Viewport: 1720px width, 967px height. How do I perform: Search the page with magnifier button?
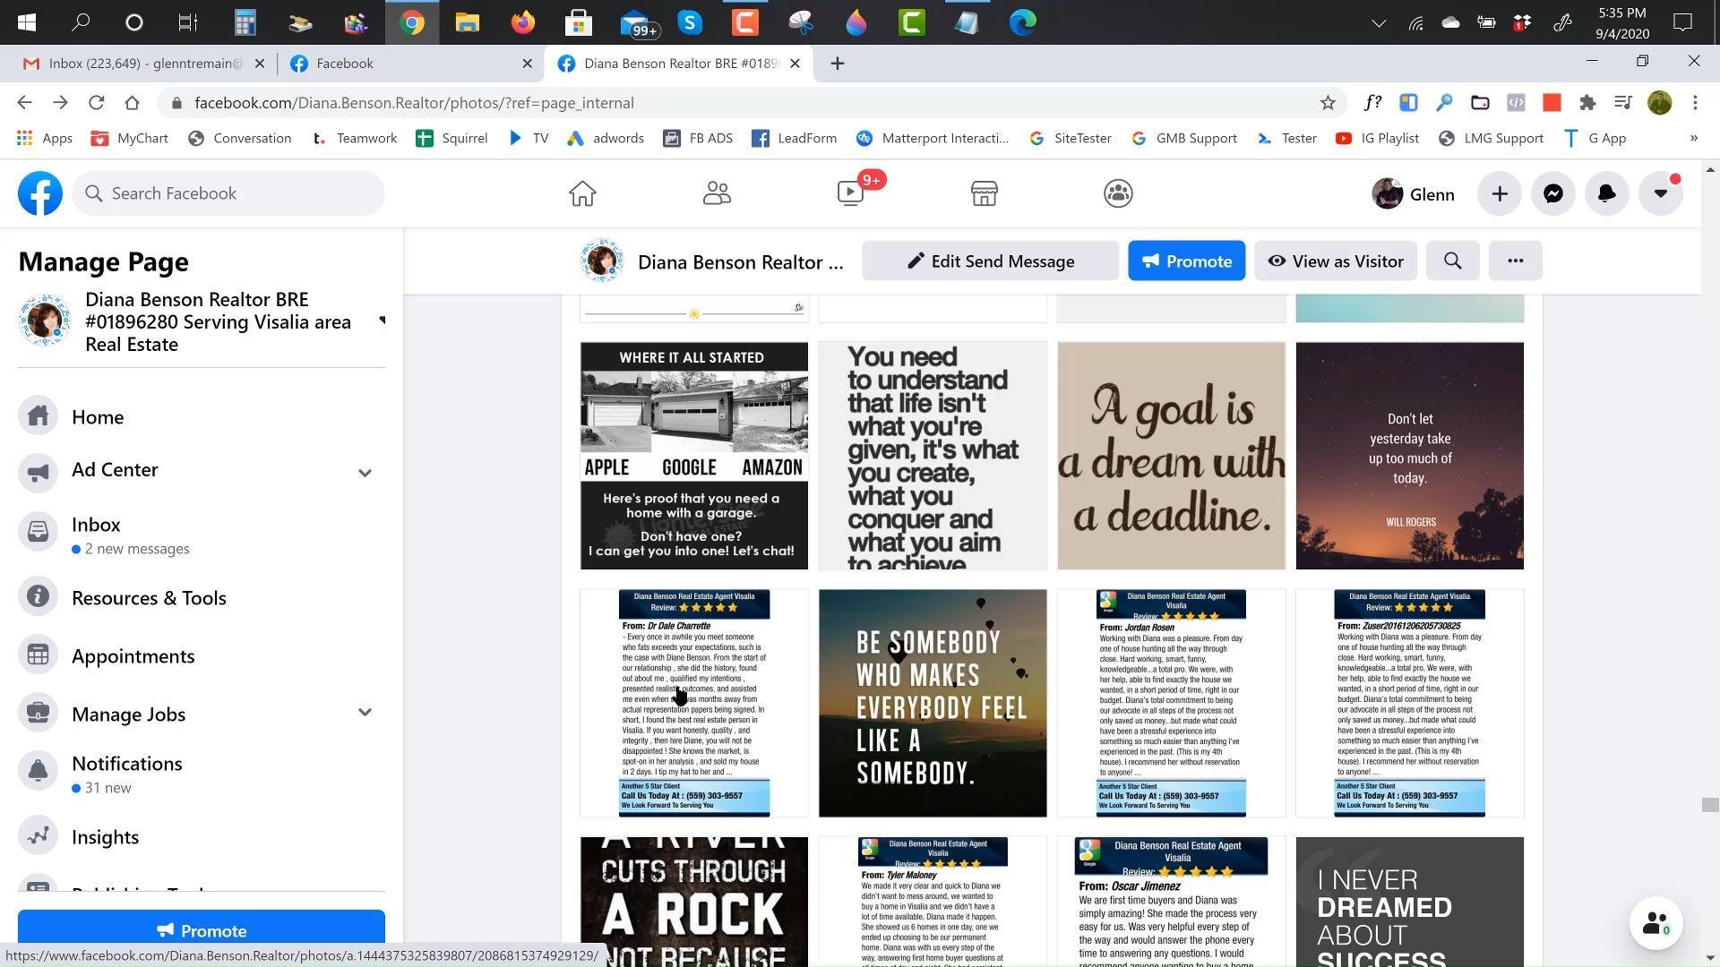(x=1453, y=261)
